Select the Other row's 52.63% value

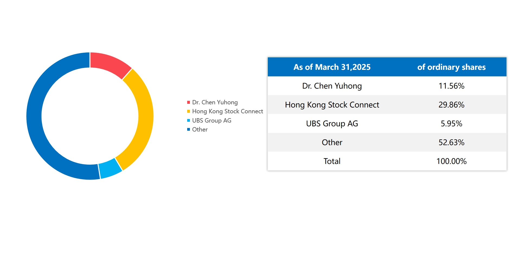(451, 142)
